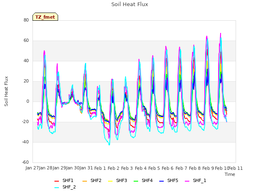Click the Jan 29 x-axis label
This screenshot has width=260, height=195.
(x=59, y=168)
